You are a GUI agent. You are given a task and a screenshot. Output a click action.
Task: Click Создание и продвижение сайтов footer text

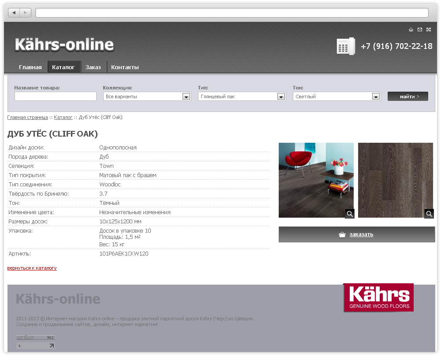tap(87, 325)
